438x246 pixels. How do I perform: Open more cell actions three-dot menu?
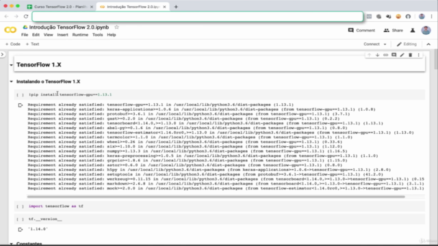point(418,55)
